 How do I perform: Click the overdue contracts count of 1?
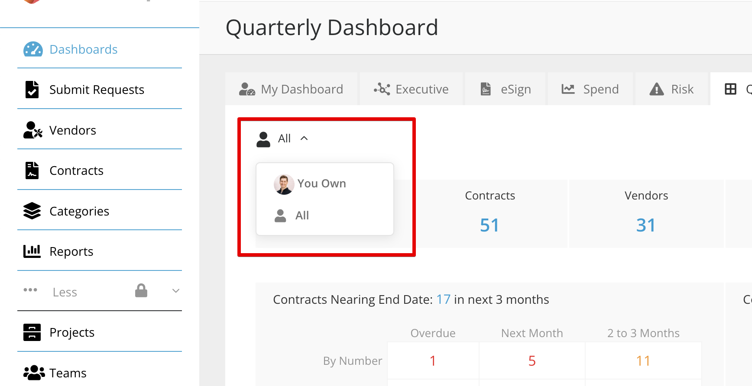[433, 360]
